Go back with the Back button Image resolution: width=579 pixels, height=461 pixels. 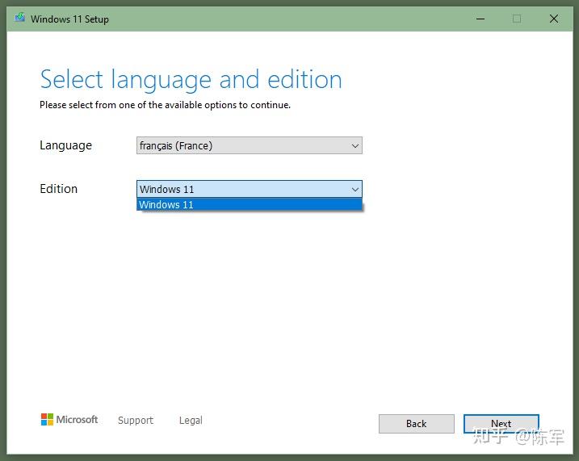pyautogui.click(x=416, y=423)
